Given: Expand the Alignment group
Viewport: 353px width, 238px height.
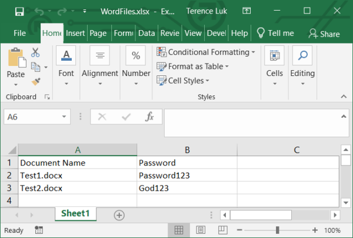Looking at the screenshot, I should coord(100,66).
